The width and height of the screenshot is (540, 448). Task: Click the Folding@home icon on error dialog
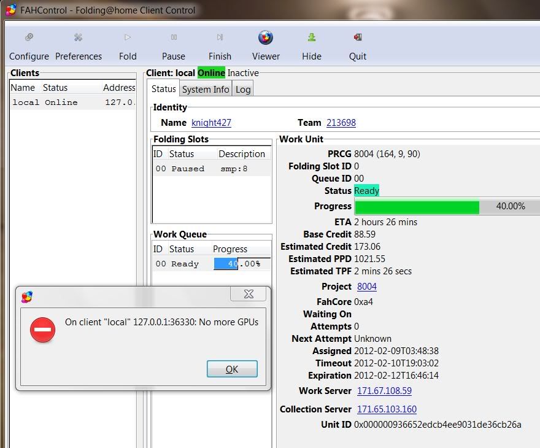27,297
